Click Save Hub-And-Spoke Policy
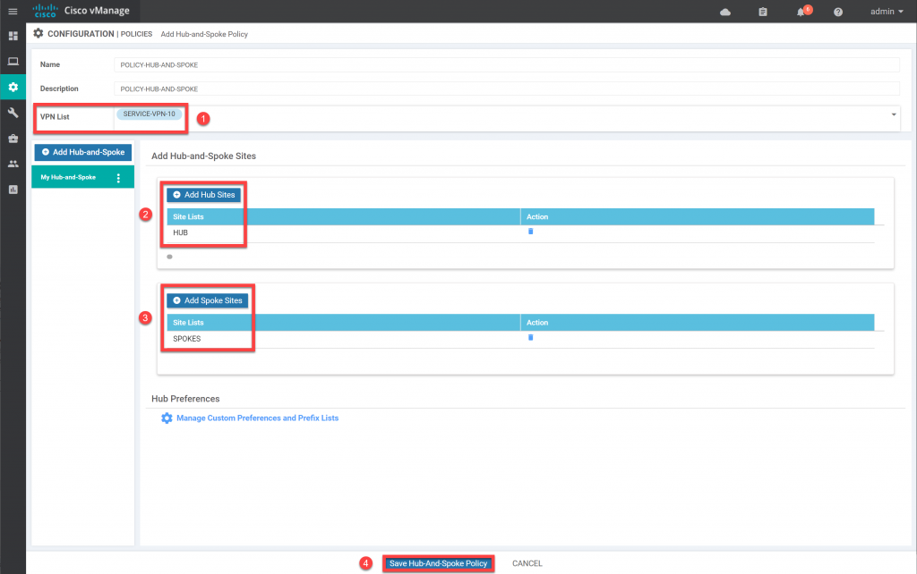 438,563
